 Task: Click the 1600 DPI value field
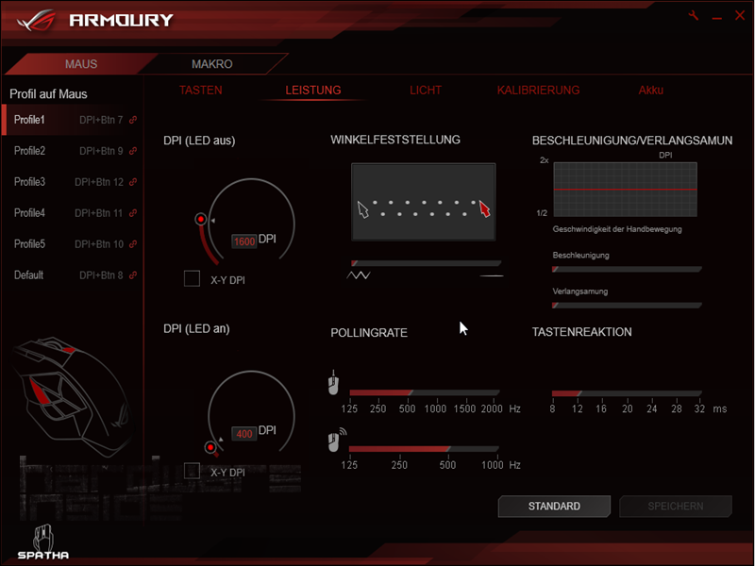[x=243, y=241]
